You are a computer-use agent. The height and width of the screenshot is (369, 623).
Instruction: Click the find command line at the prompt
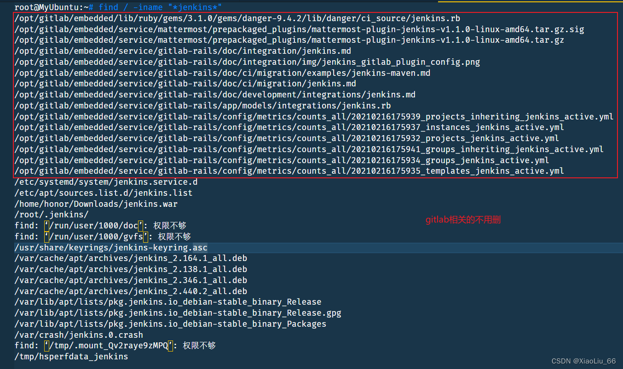point(118,7)
